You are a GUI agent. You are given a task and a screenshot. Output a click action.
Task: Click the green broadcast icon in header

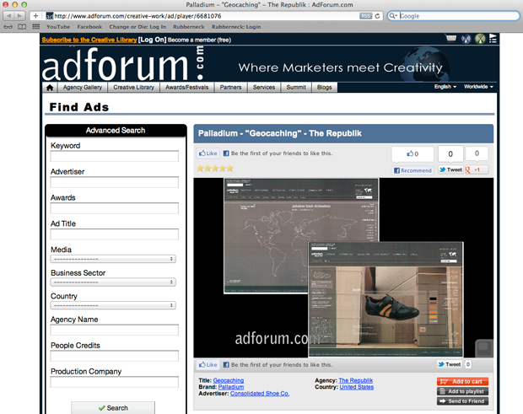(480, 39)
